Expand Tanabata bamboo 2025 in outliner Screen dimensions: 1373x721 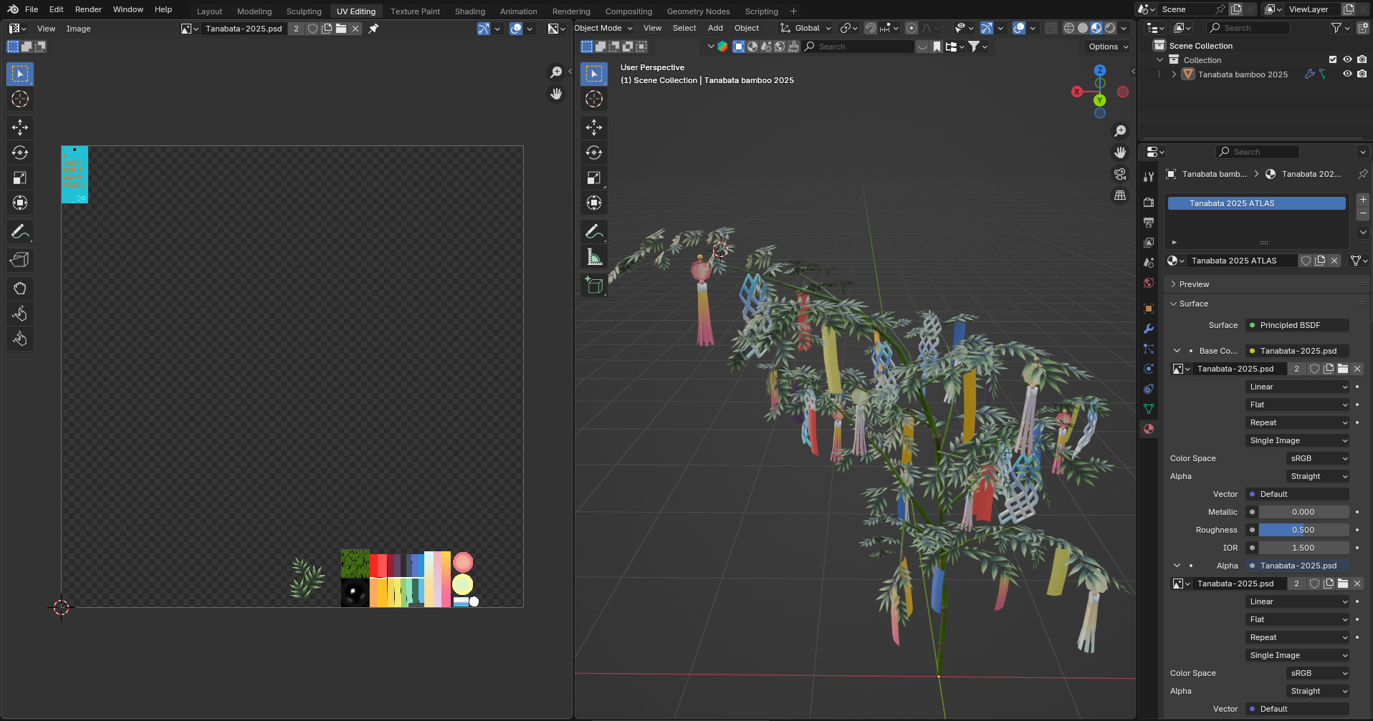coord(1174,74)
